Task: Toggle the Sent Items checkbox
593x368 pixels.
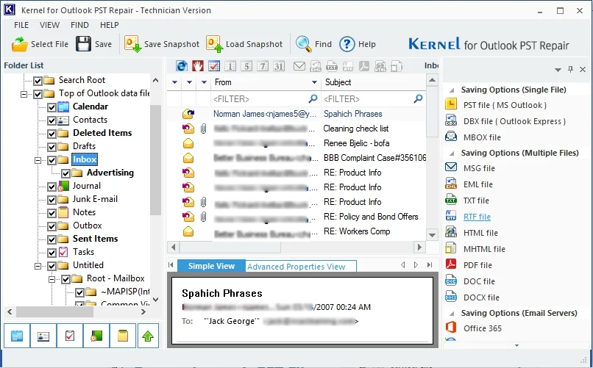Action: tap(52, 239)
